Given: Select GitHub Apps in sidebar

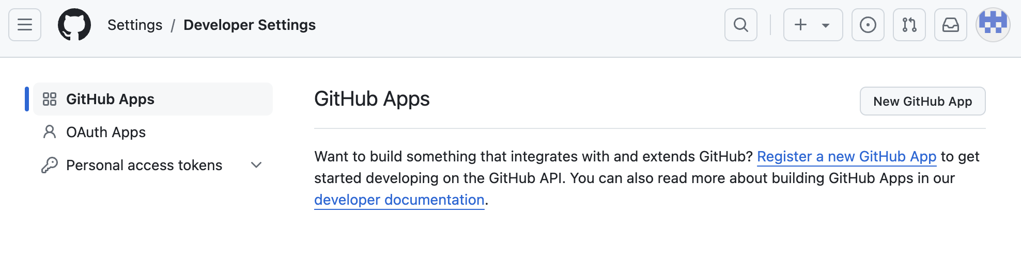Looking at the screenshot, I should click(153, 99).
